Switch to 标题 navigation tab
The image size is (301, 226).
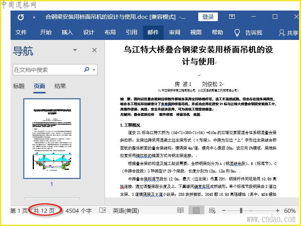pyautogui.click(x=19, y=86)
